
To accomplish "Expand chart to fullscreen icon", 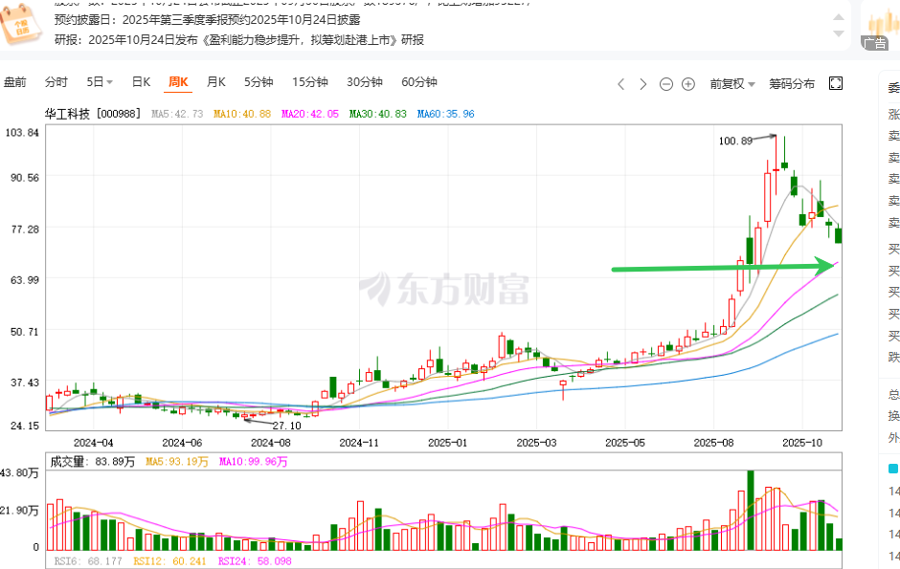I will [836, 83].
